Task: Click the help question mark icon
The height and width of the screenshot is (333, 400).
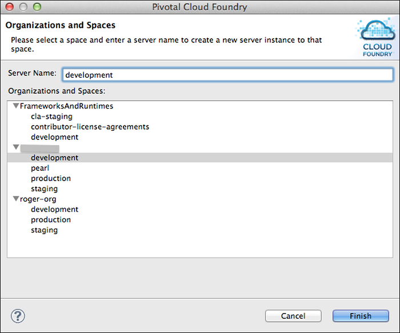Action: tap(18, 315)
